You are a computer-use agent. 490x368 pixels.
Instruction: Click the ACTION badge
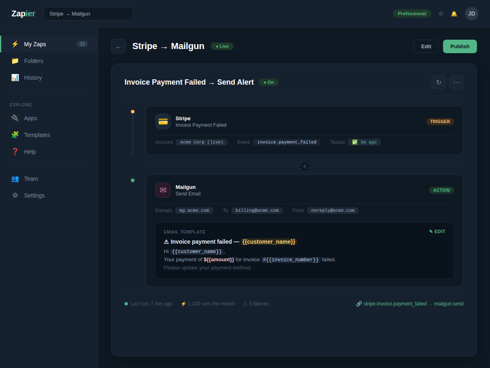tap(441, 190)
